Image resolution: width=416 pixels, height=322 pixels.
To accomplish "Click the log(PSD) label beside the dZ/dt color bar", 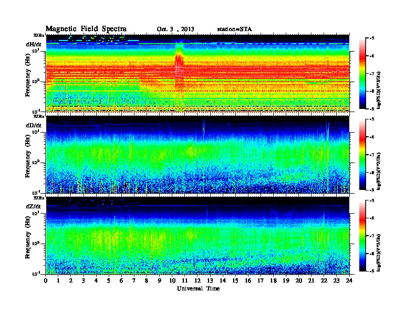I will [379, 253].
